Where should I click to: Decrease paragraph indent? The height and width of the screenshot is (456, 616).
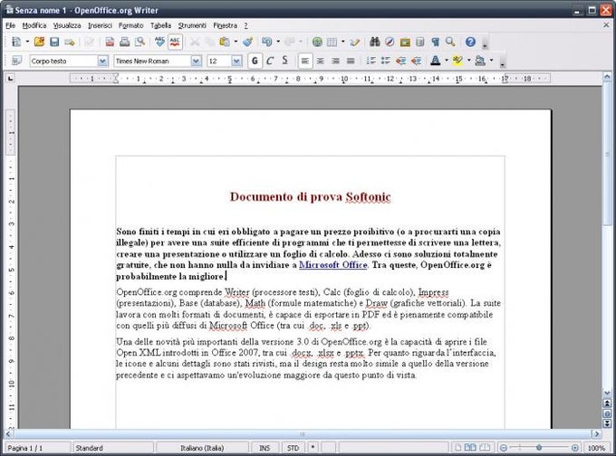(400, 61)
